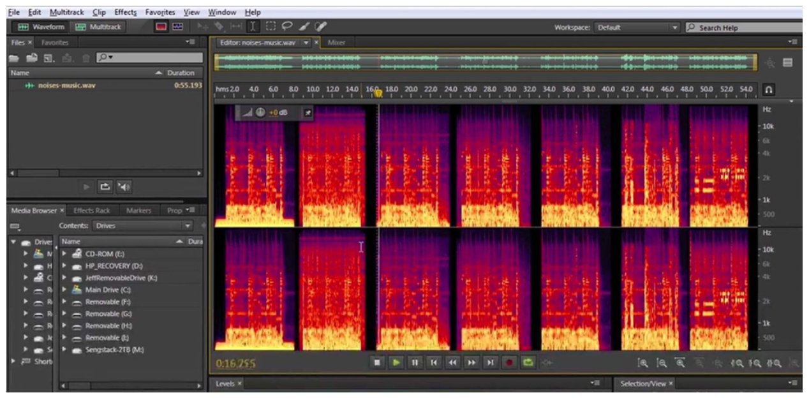The image size is (809, 402).
Task: Click the Play icon in Files panel preview
Action: click(87, 187)
